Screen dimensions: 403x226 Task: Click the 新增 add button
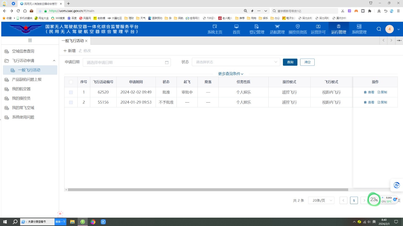coord(70,51)
